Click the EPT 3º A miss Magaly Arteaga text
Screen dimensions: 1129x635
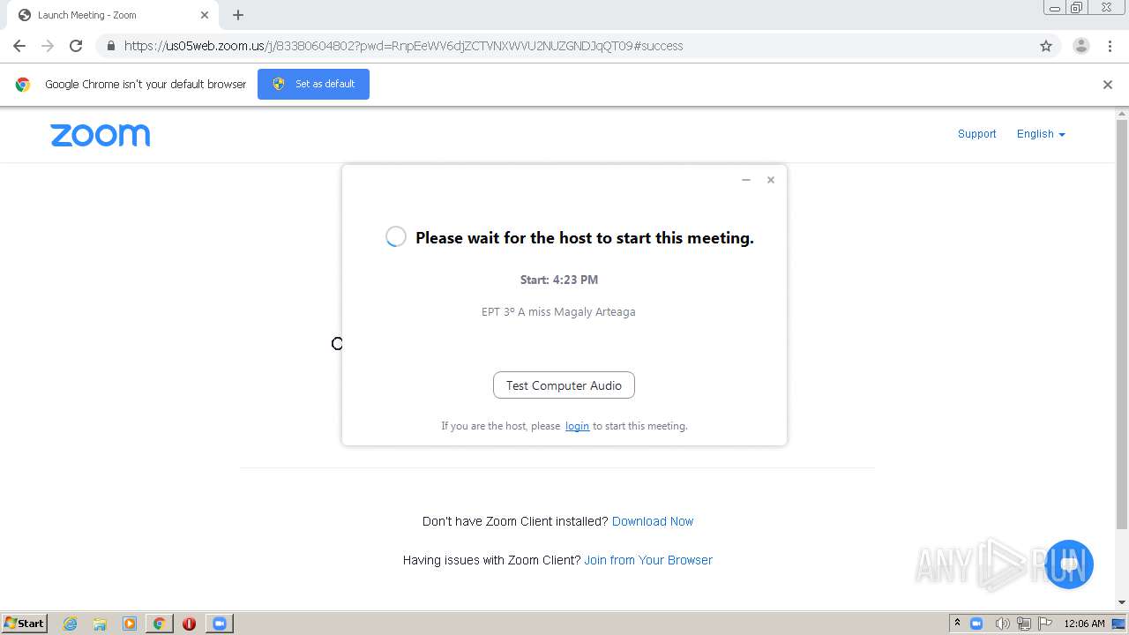click(558, 311)
